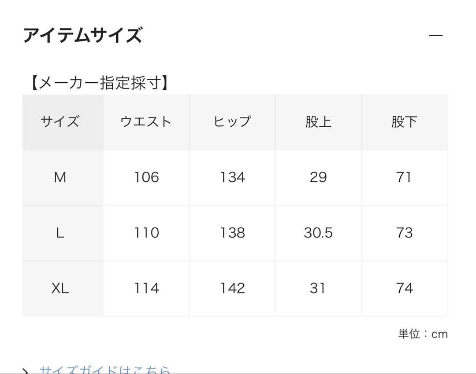Click the 単位：cm unit label

(x=424, y=334)
